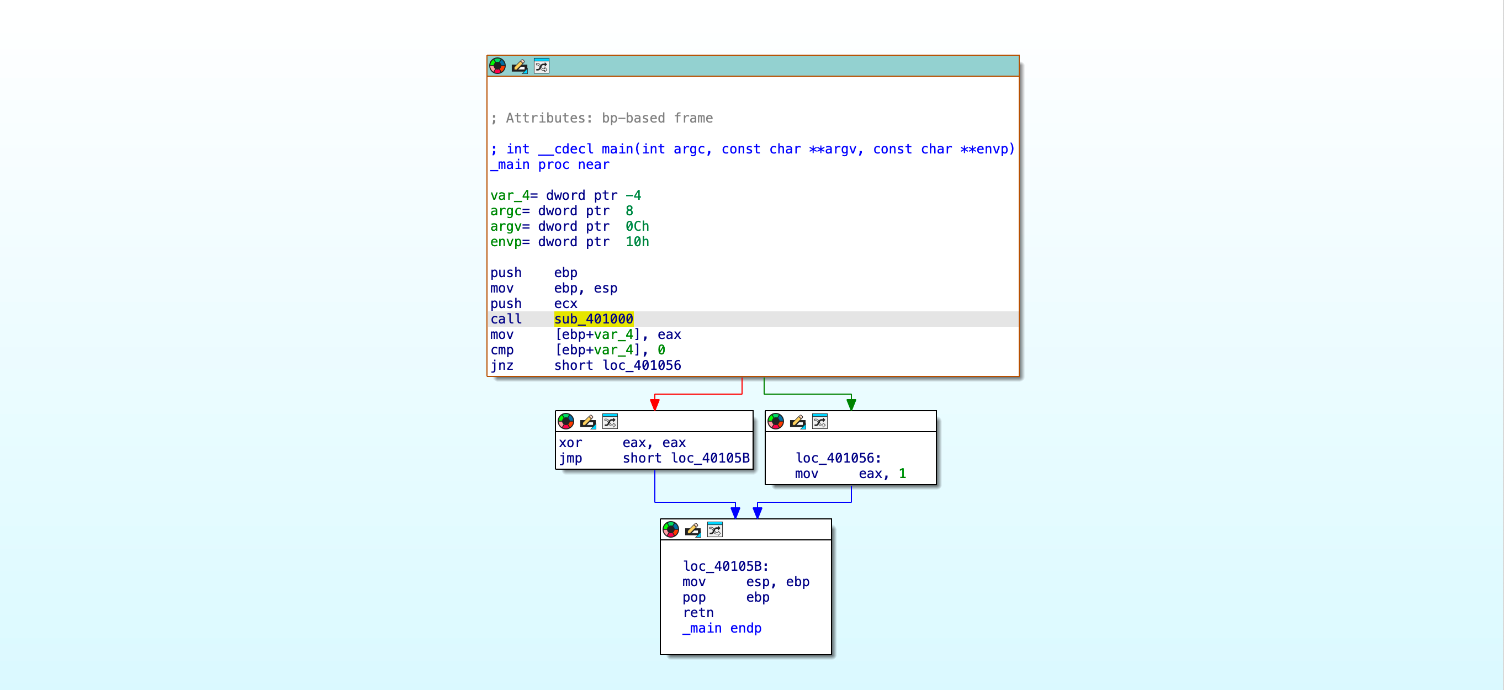1504x690 pixels.
Task: Click the loc_401056: label in its node
Action: coord(838,458)
